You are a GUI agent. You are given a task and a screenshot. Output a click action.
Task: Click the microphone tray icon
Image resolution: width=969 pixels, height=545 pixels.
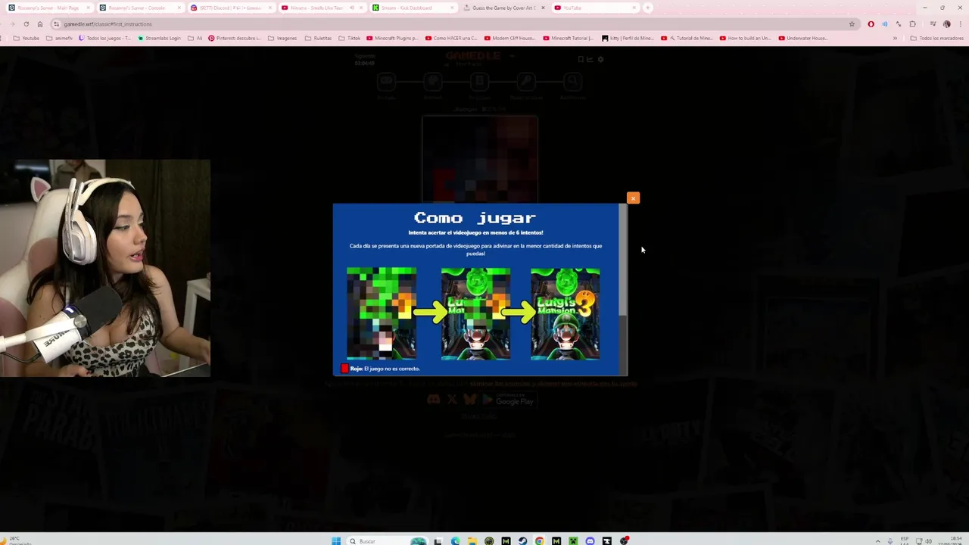(x=890, y=540)
